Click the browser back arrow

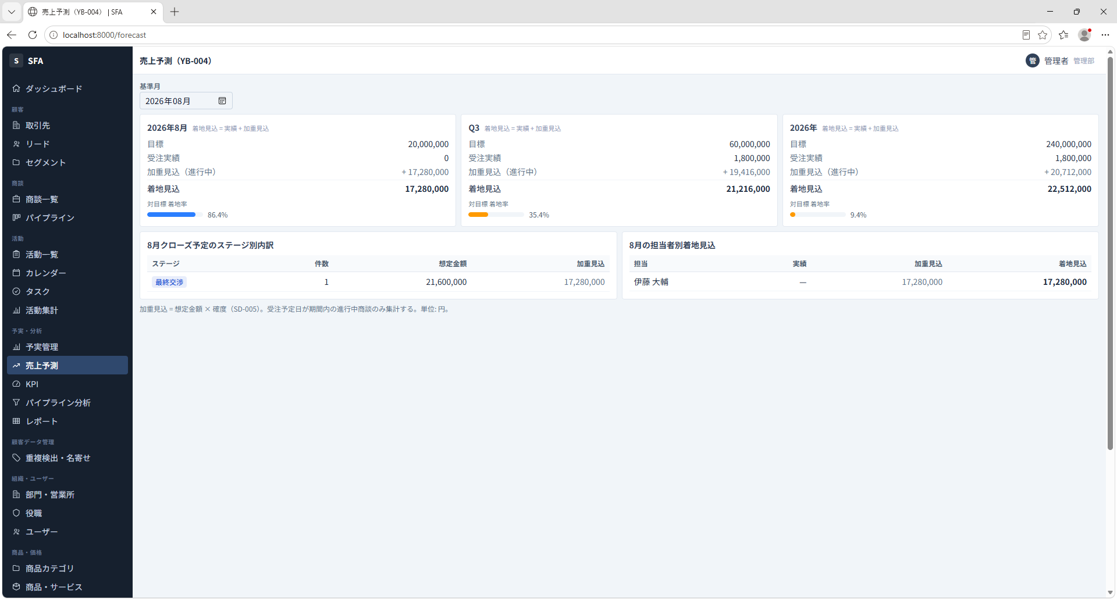pyautogui.click(x=12, y=35)
